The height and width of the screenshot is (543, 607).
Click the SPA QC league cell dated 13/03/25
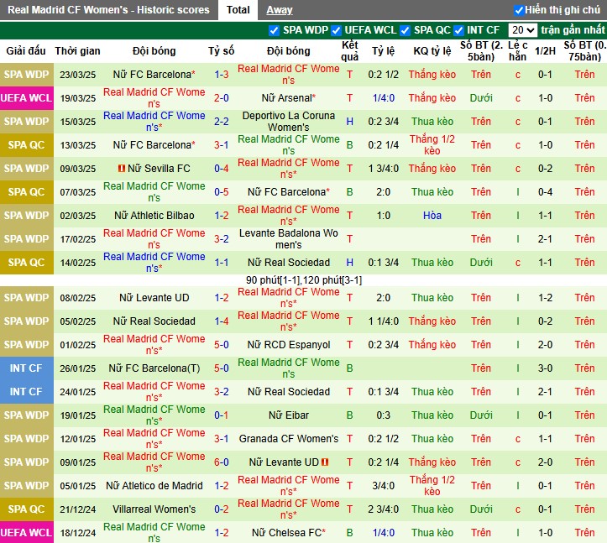tap(26, 144)
